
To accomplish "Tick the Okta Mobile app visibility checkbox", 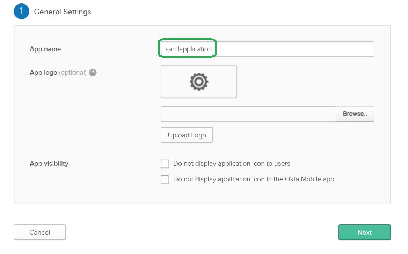I will (x=165, y=180).
